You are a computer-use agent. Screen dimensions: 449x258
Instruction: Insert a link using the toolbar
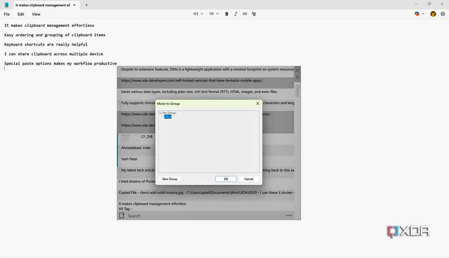click(245, 14)
